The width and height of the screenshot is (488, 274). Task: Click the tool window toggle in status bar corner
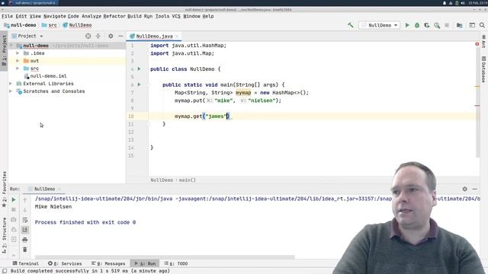pyautogui.click(x=5, y=271)
